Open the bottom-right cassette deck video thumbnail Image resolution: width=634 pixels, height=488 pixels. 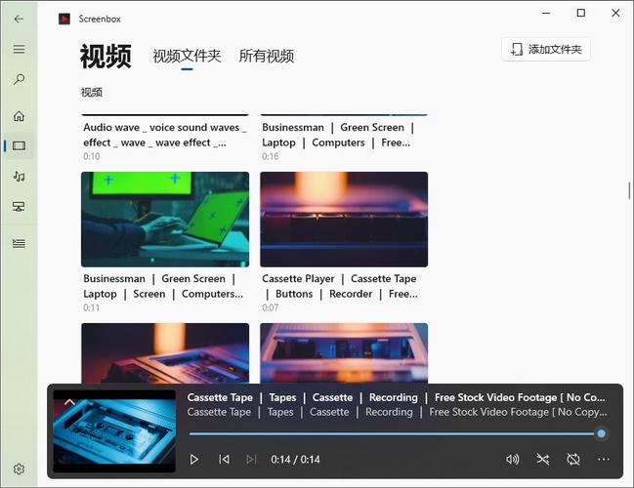pyautogui.click(x=344, y=353)
